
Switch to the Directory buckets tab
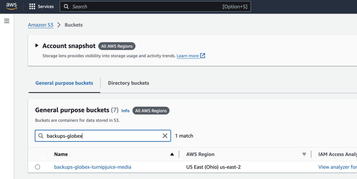tap(128, 83)
